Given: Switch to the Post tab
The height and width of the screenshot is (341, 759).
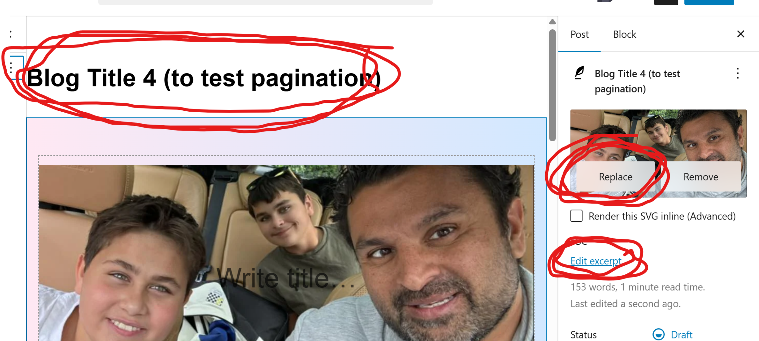Looking at the screenshot, I should (x=579, y=34).
